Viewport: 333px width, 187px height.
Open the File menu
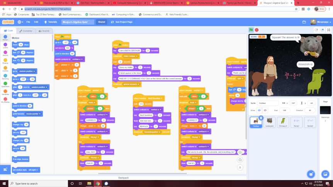[x=28, y=22]
